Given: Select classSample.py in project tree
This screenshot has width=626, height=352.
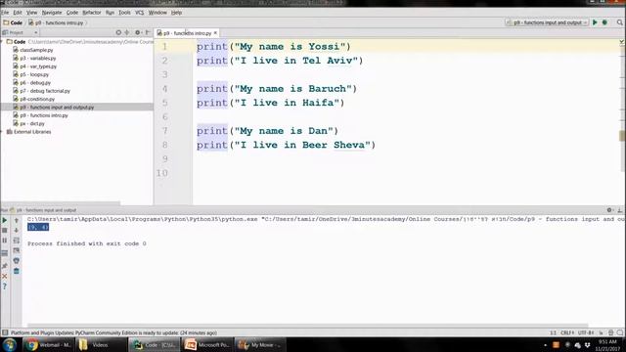Looking at the screenshot, I should click(36, 50).
